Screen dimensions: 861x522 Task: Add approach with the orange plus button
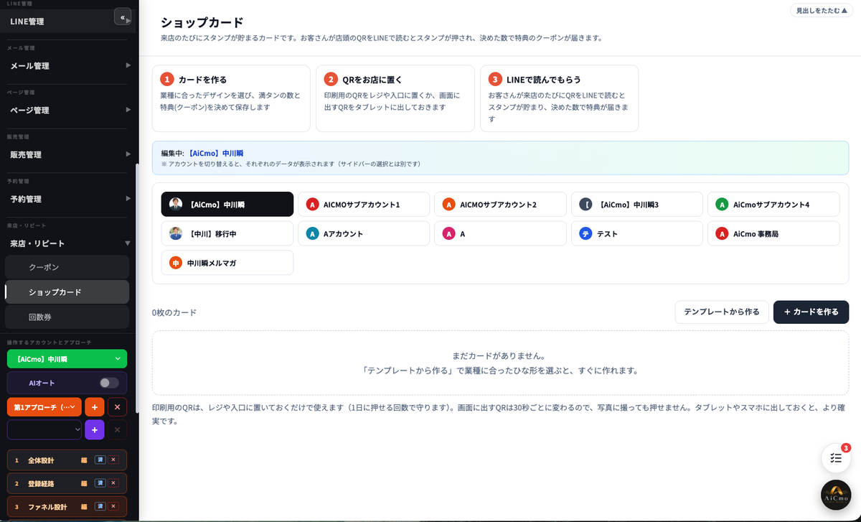point(95,407)
